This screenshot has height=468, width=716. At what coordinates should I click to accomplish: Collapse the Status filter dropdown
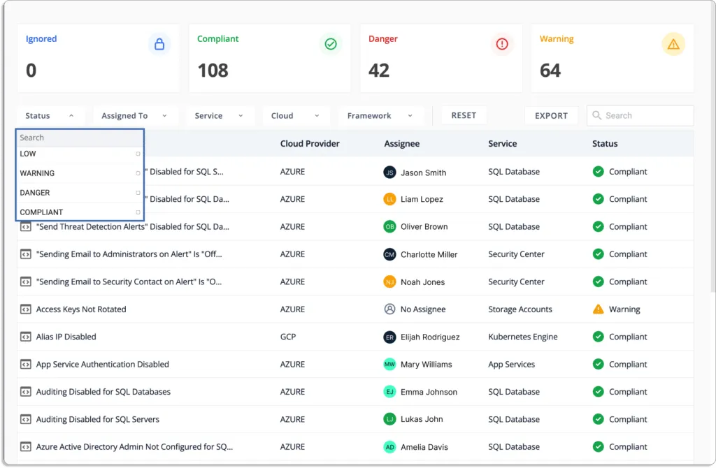point(50,116)
